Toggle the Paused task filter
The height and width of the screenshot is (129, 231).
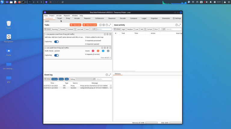click(x=63, y=29)
